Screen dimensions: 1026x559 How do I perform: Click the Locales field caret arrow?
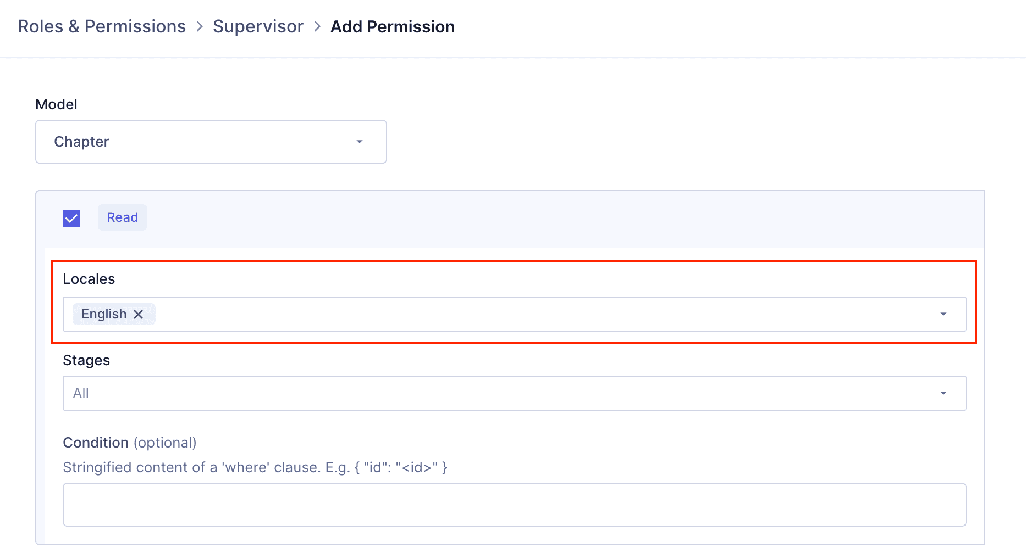(944, 314)
